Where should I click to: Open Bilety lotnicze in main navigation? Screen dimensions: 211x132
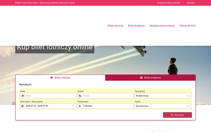[x=115, y=26]
